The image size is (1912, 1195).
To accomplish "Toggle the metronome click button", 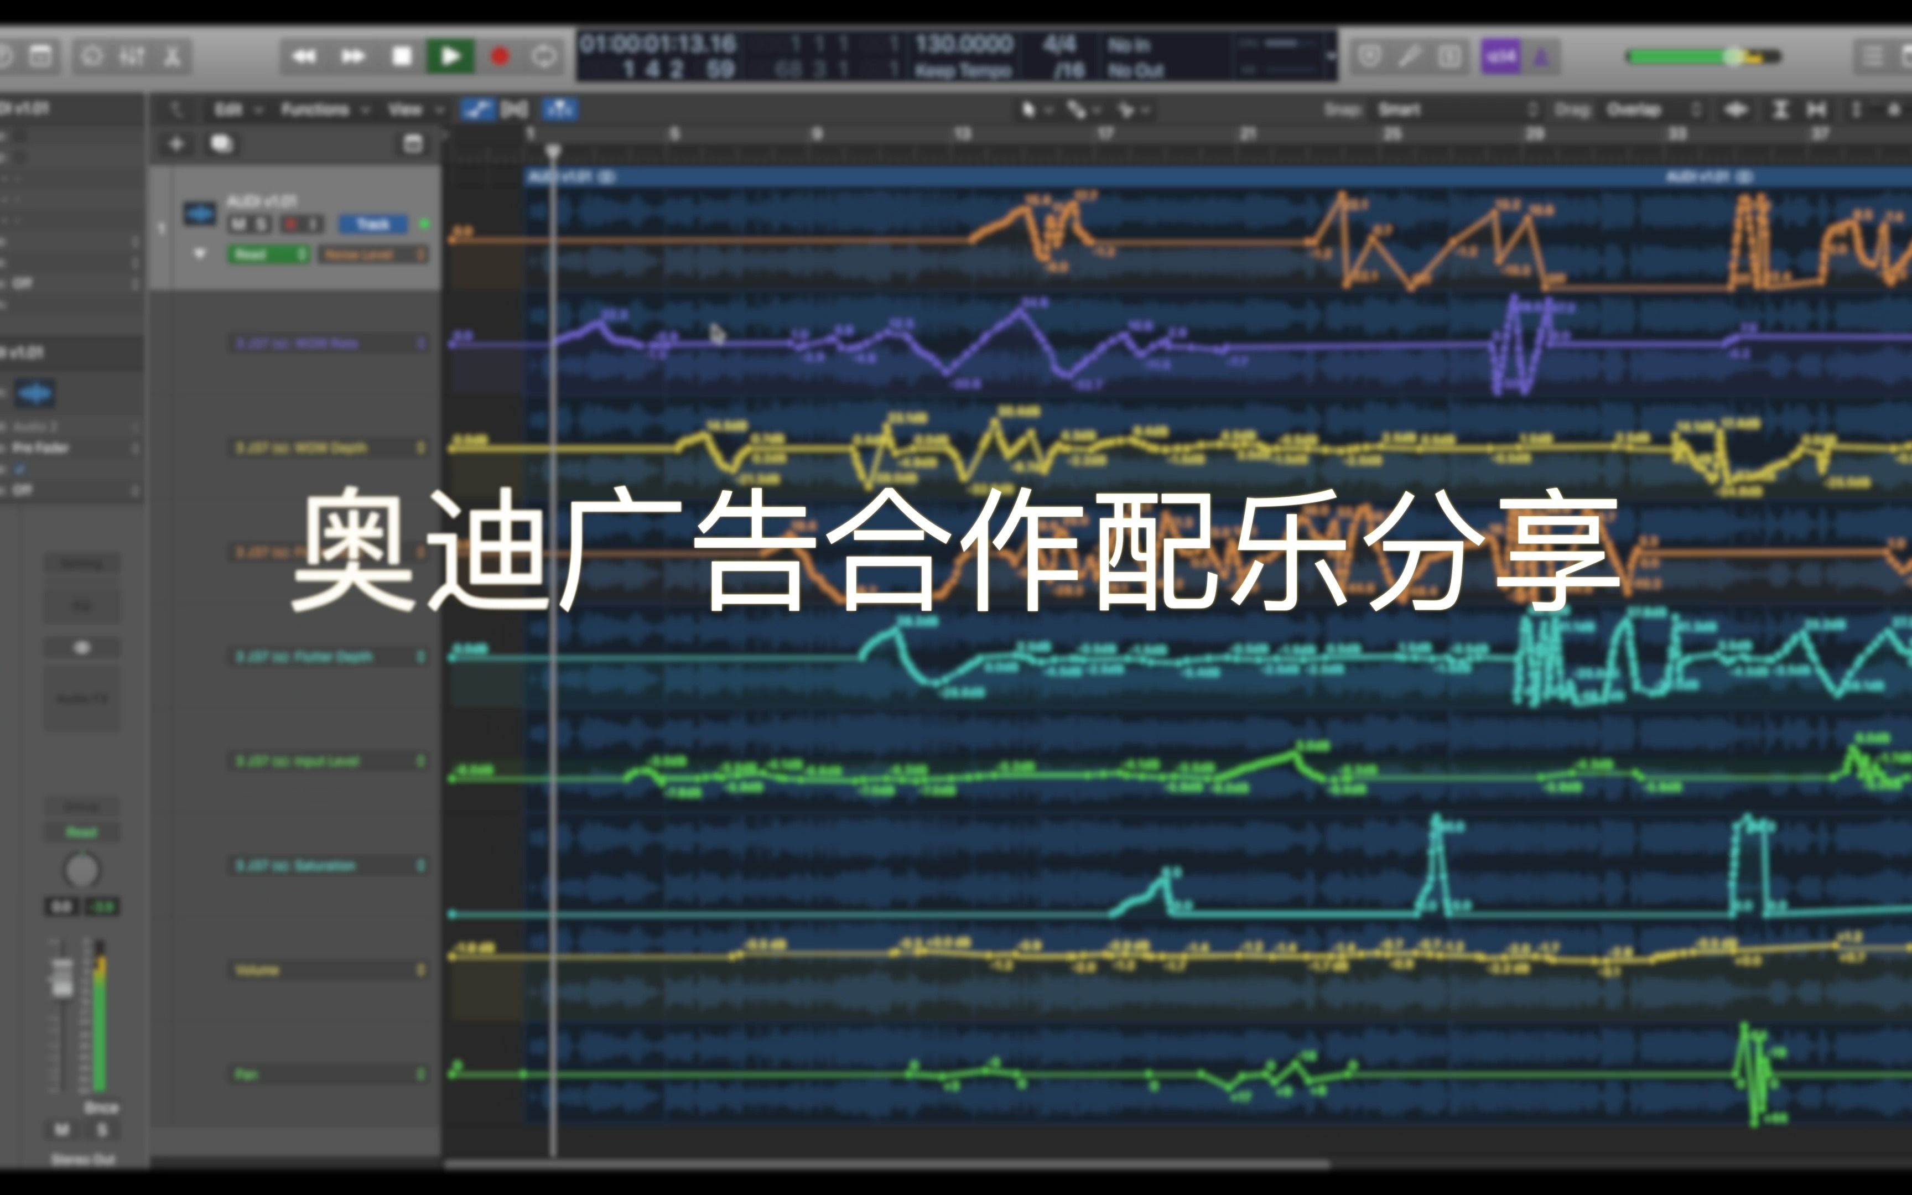I will tap(1541, 56).
